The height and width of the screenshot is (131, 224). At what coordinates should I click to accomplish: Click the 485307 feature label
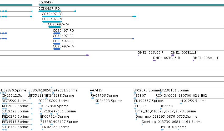[140, 96]
